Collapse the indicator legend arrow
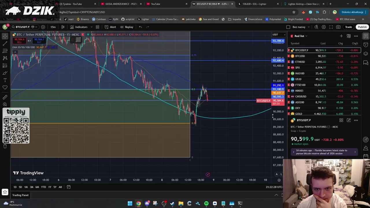Image resolution: width=370 pixels, height=208 pixels. (15, 52)
